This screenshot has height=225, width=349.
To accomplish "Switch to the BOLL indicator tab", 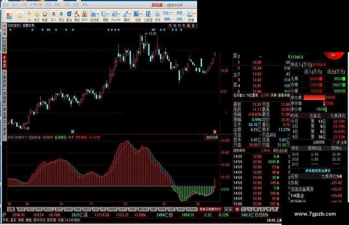I will click(x=48, y=209).
